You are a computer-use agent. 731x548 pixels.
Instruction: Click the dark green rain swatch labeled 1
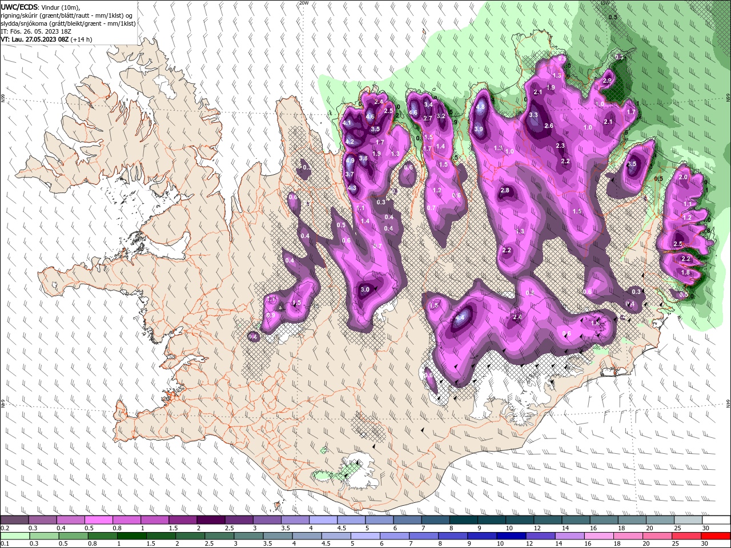132,536
